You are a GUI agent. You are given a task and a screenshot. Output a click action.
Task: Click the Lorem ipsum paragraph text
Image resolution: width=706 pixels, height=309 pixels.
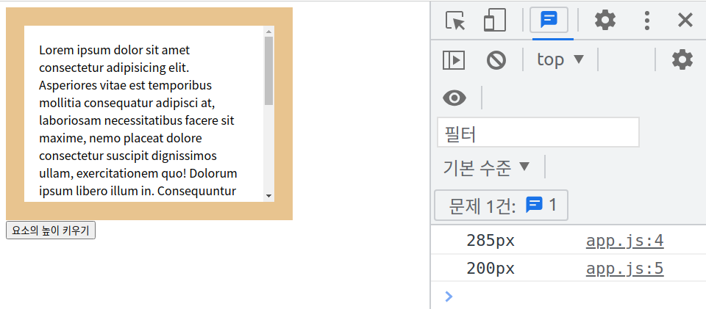(x=138, y=120)
